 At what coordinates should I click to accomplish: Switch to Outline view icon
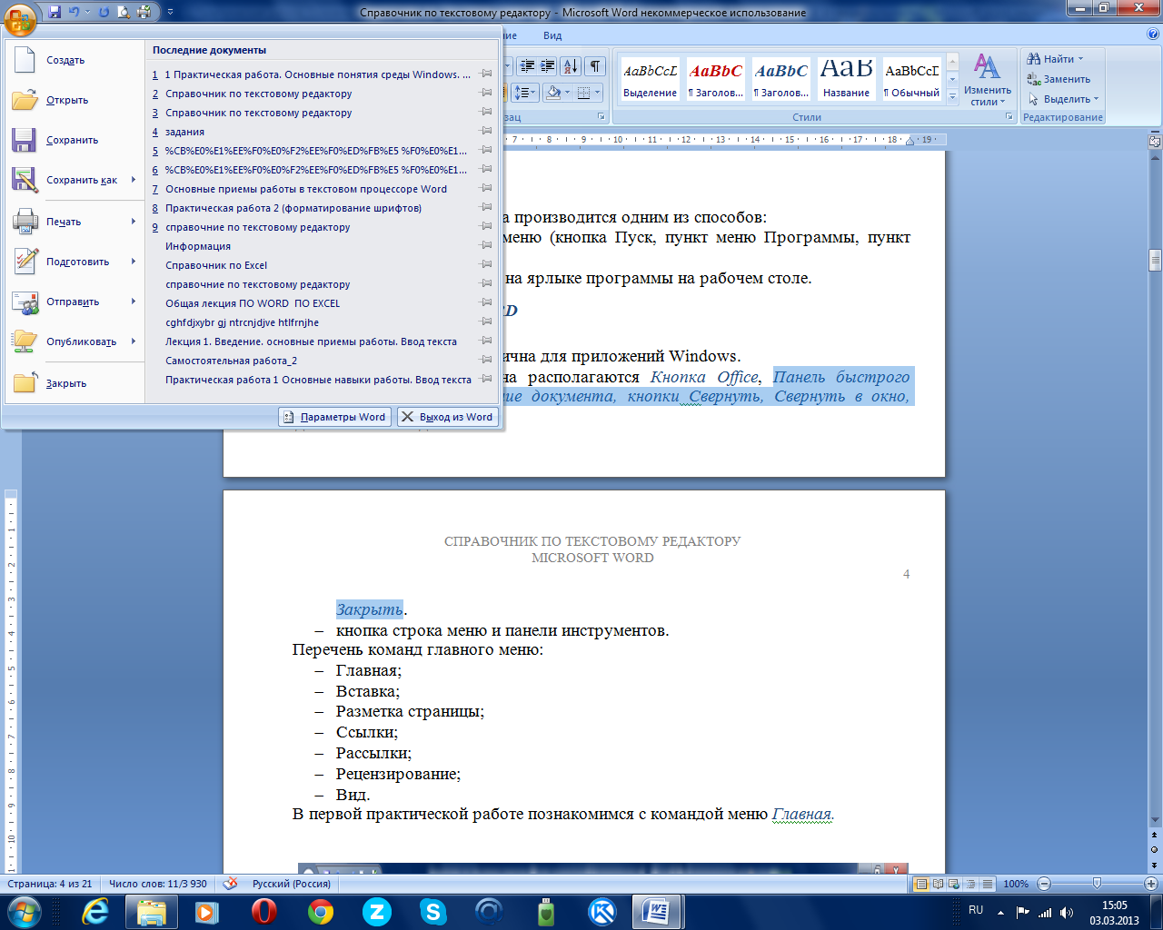pyautogui.click(x=970, y=884)
